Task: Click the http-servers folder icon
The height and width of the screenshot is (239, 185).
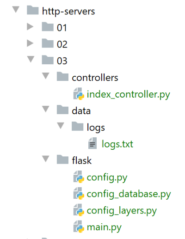Action: click(32, 10)
